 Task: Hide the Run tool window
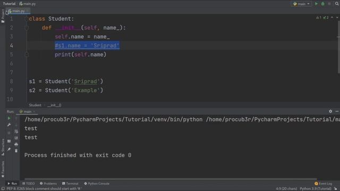tap(337, 111)
